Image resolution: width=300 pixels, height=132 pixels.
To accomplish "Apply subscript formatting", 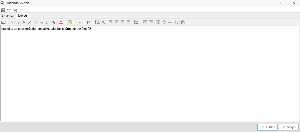I will click(54, 22).
